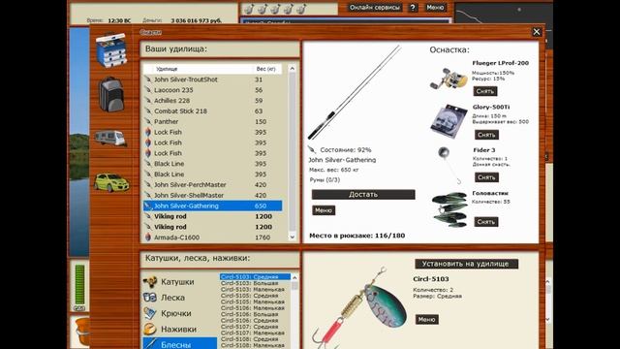
Task: Select Circl-5103: Средняя lure entry
Action: (x=255, y=277)
